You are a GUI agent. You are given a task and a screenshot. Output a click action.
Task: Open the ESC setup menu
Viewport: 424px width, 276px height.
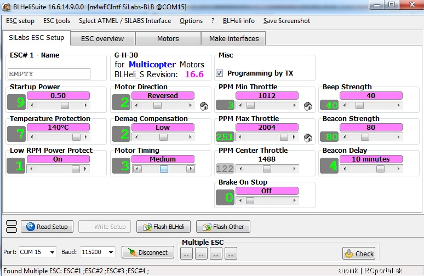(20, 21)
